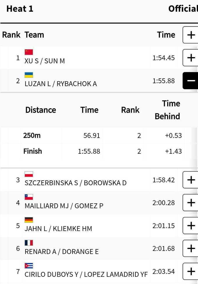This screenshot has width=198, height=284.
Task: Click the Germany flag icon
Action: (x=29, y=220)
